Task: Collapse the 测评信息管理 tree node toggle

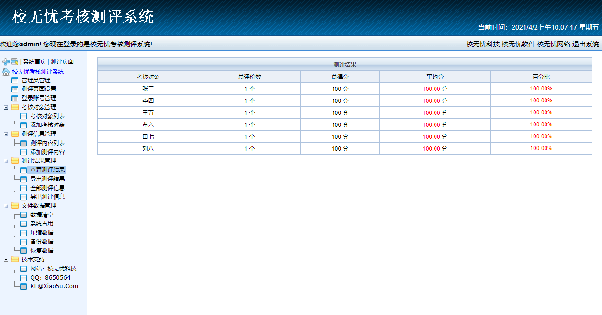Action: [6, 134]
